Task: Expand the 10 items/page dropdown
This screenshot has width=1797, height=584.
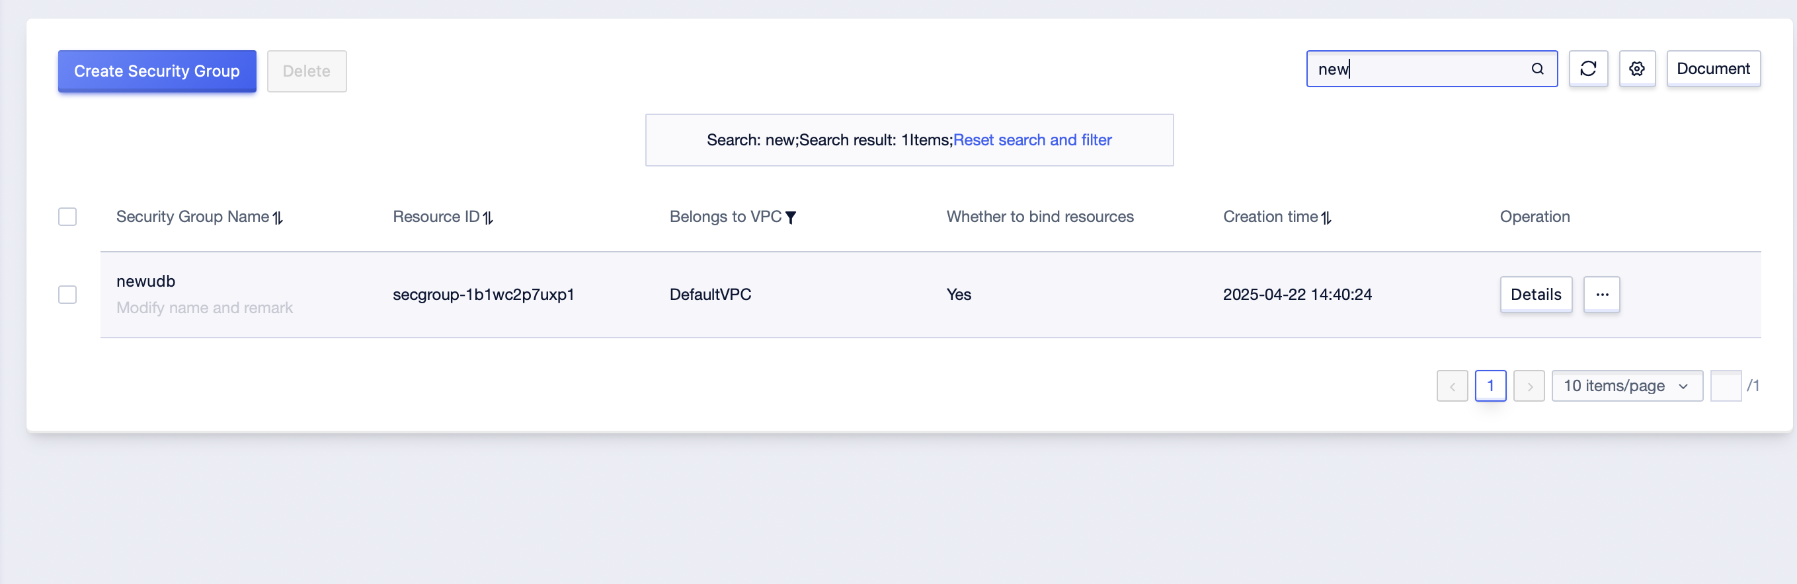Action: point(1627,385)
